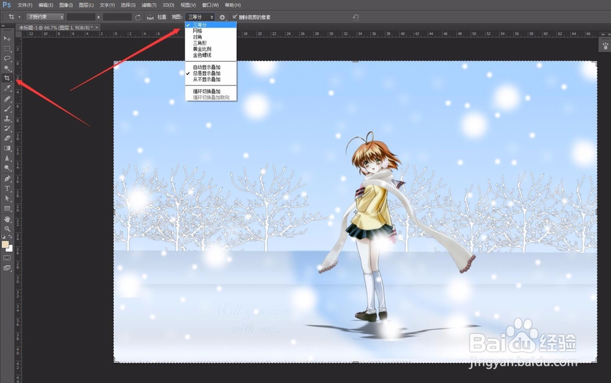Expand the right panel dock chevron
This screenshot has width=611, height=383.
tap(603, 34)
